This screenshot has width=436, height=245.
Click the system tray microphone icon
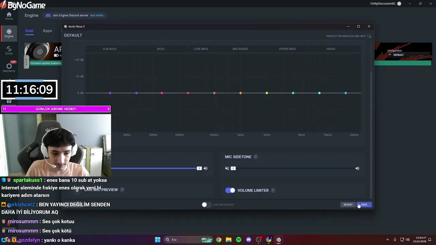click(x=395, y=240)
